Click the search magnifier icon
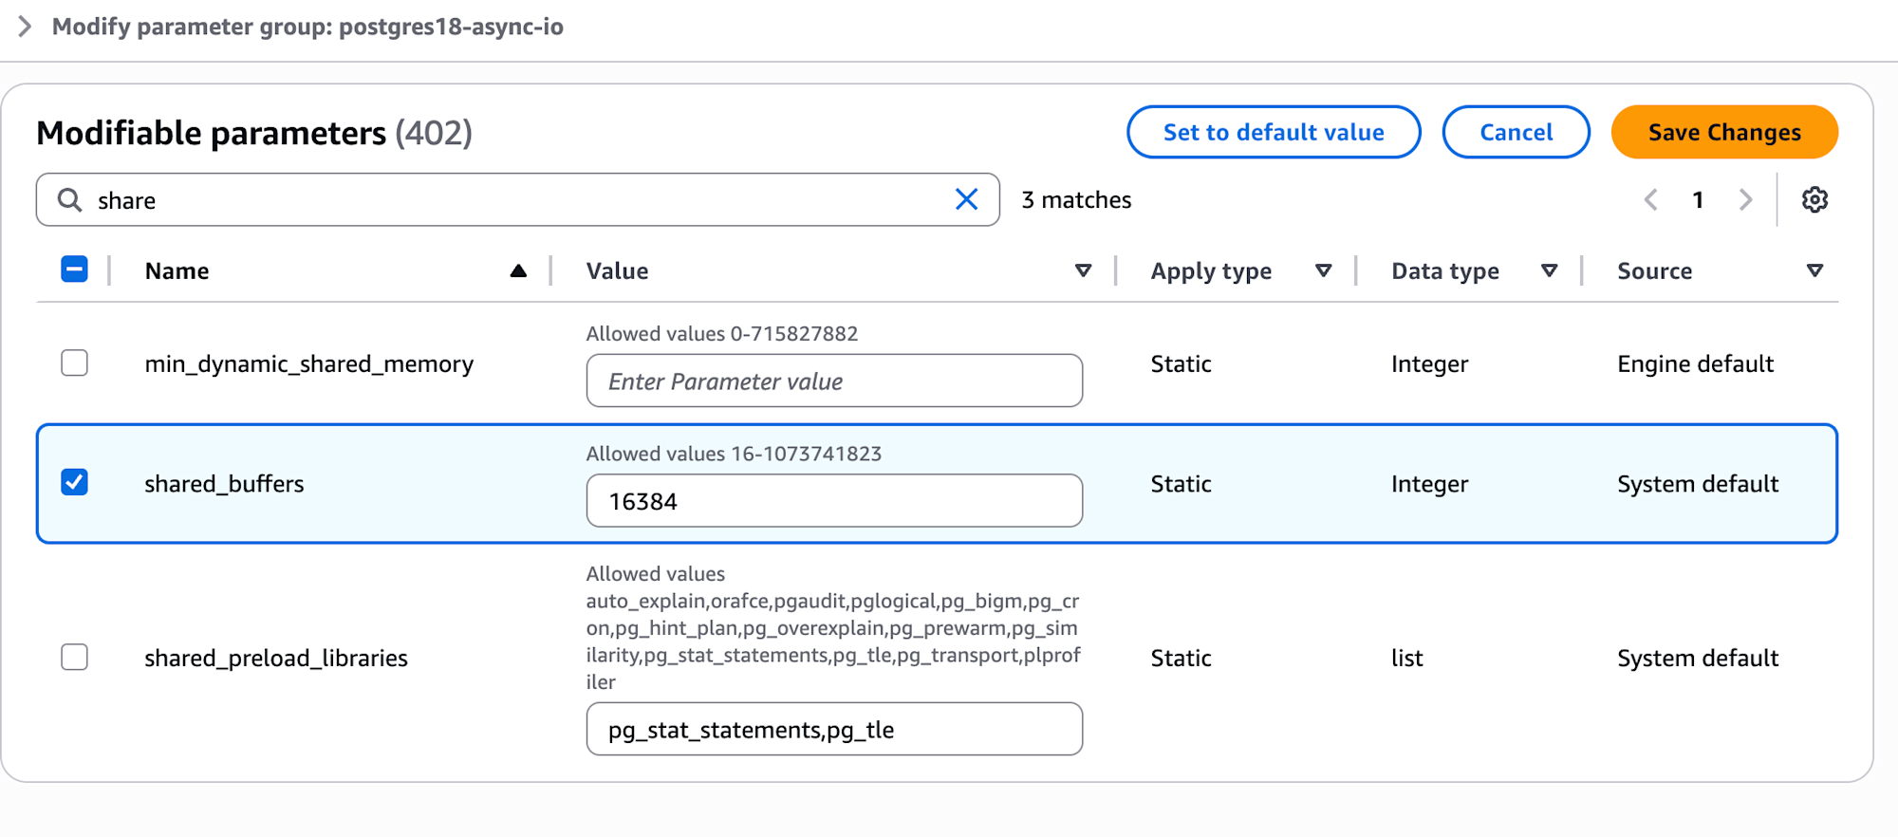Image resolution: width=1898 pixels, height=837 pixels. coord(69,199)
